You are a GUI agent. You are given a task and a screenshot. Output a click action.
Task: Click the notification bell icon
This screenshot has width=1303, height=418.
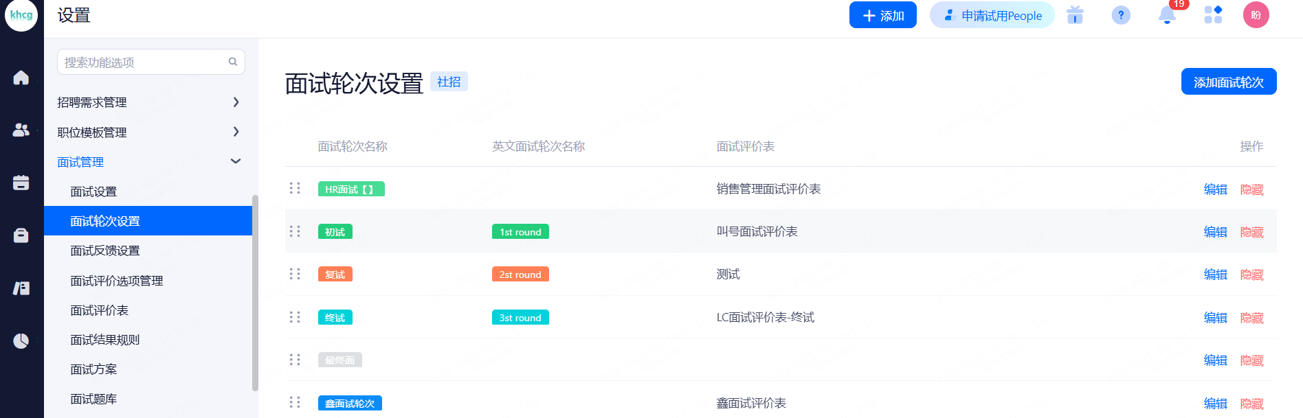click(x=1166, y=15)
